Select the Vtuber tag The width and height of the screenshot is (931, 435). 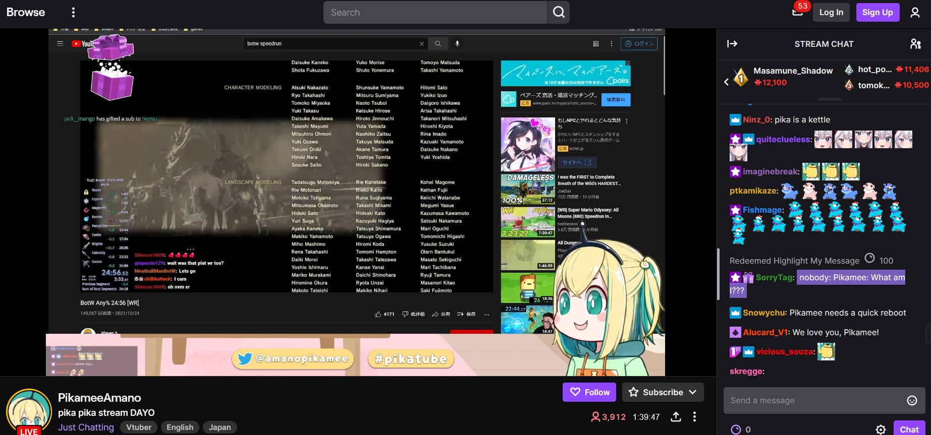(138, 427)
